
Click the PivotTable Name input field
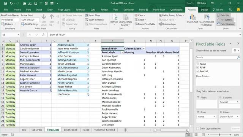[x=10, y=20]
